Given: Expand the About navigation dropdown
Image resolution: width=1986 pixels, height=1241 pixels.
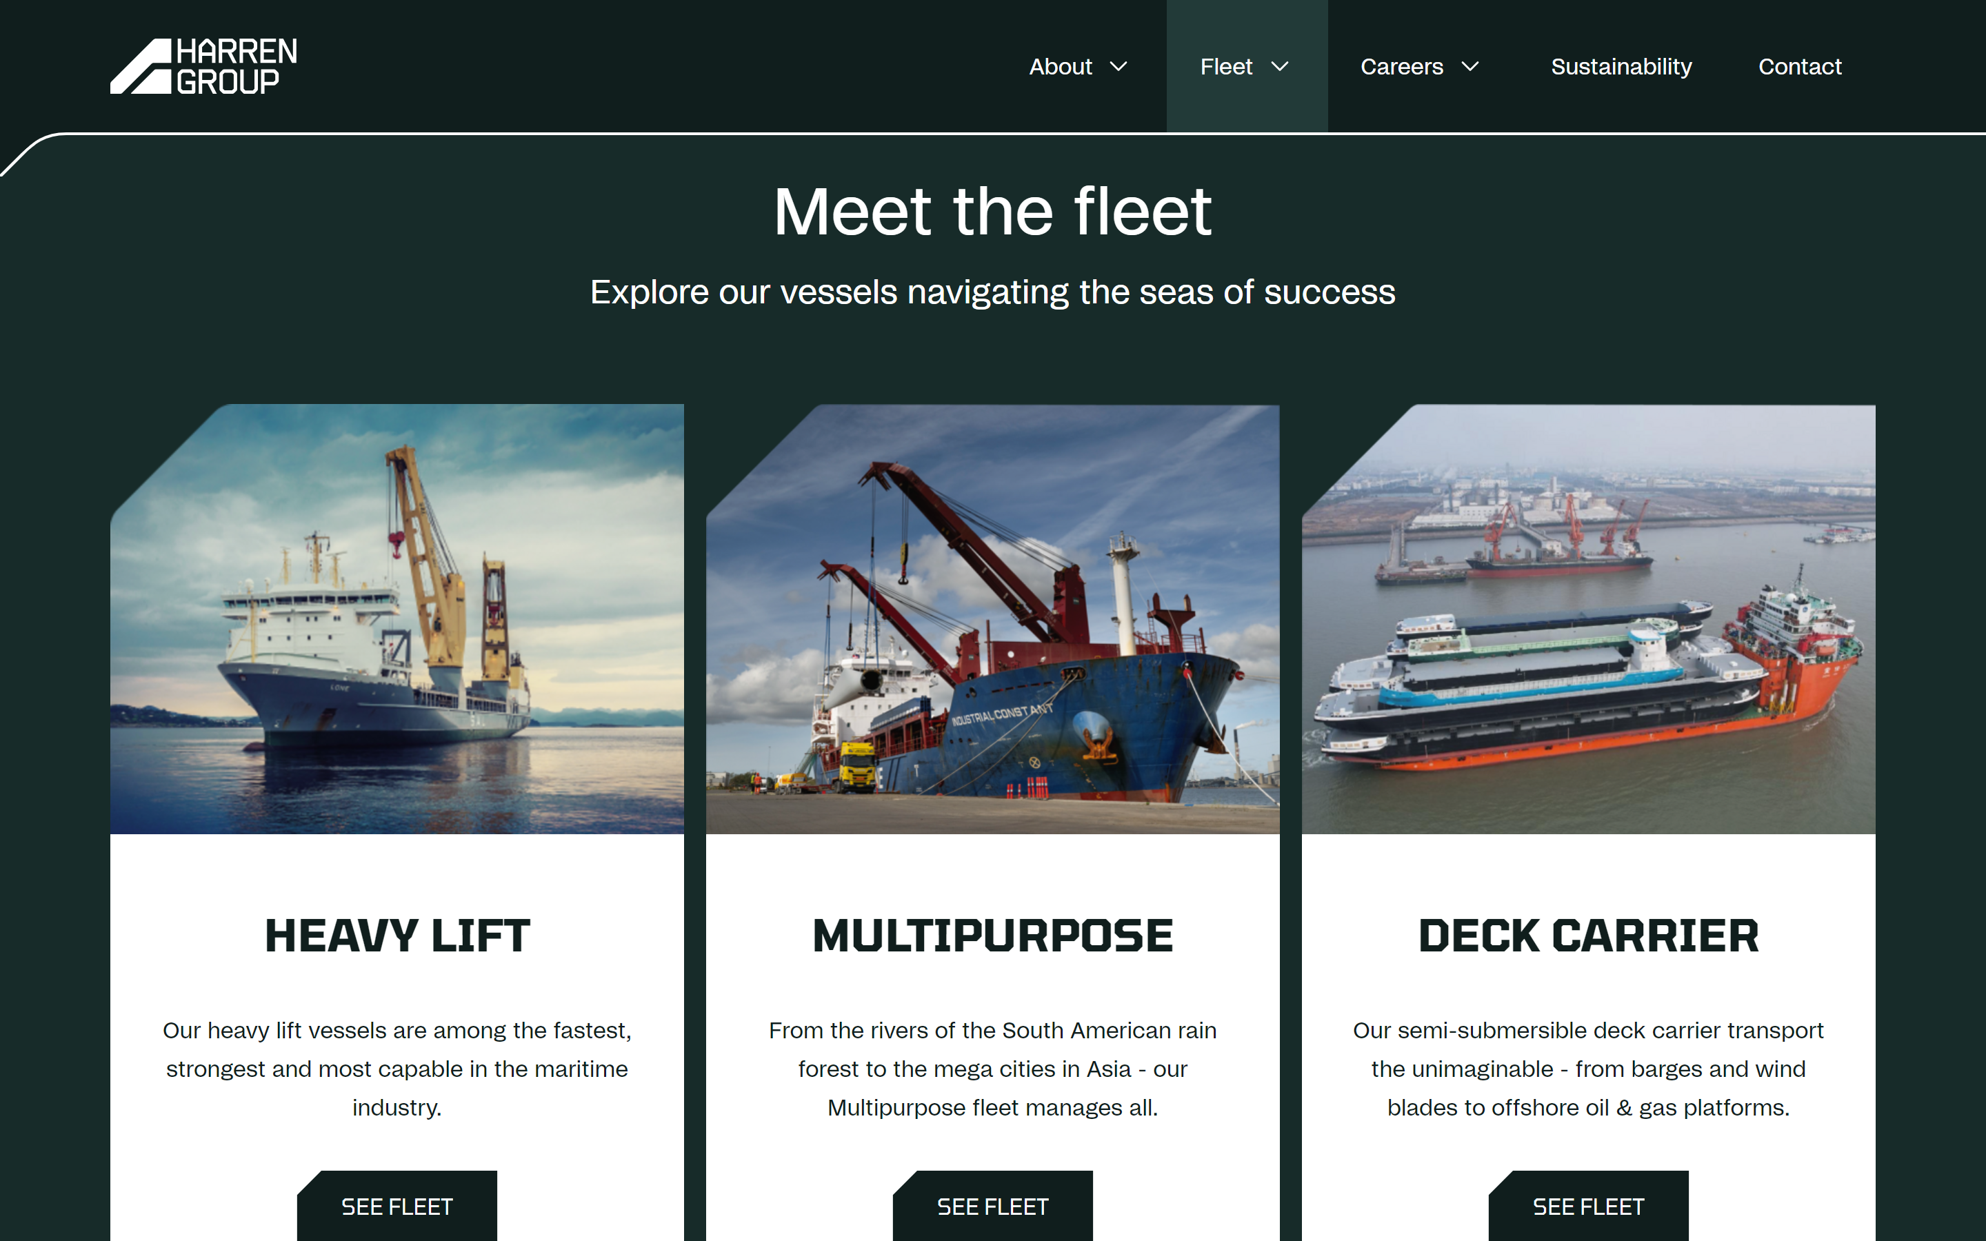Looking at the screenshot, I should [1078, 65].
